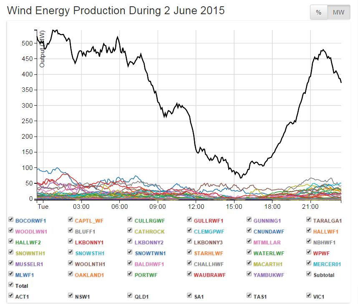Viewport: 358px width, 304px height.
Task: Click the WATERLWF label text
Action: (x=268, y=253)
